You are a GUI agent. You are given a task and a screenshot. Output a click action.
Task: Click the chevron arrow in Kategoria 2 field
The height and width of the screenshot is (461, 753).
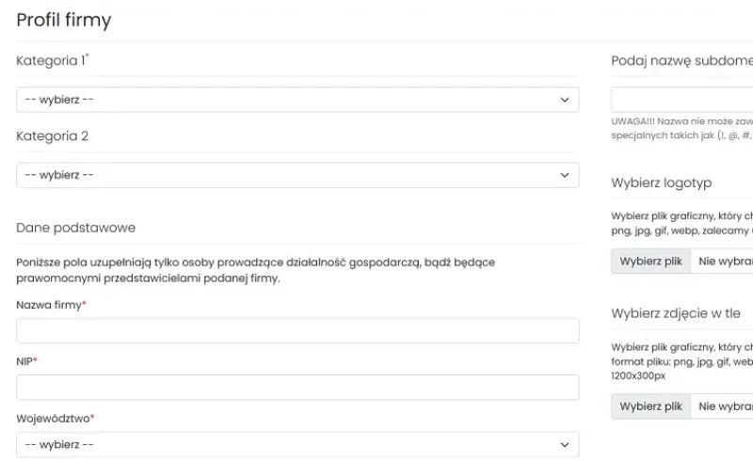point(565,175)
